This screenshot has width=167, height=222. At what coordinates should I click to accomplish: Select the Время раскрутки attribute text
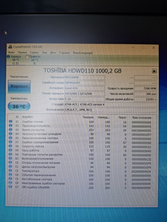[x=33, y=130]
